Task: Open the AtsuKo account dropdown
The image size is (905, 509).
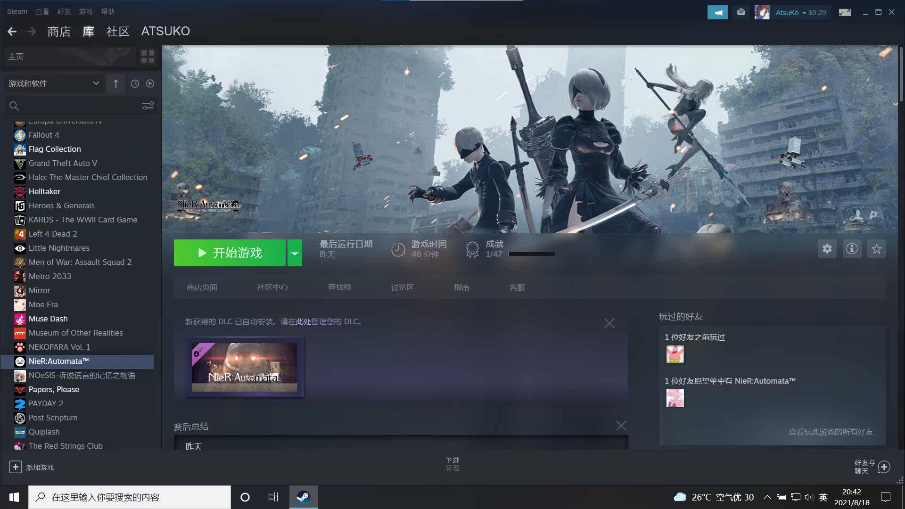Action: [792, 13]
